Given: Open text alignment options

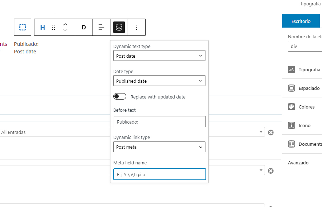Looking at the screenshot, I should pos(101,27).
